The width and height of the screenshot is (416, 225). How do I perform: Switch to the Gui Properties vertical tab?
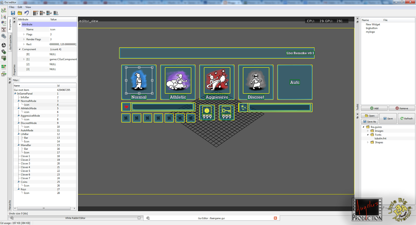[10, 42]
